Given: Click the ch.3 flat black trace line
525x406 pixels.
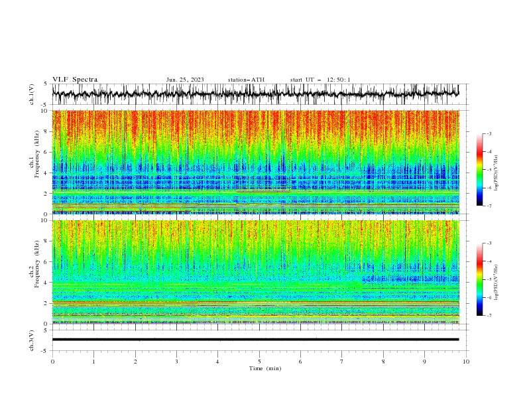Looking at the screenshot, I should click(256, 340).
